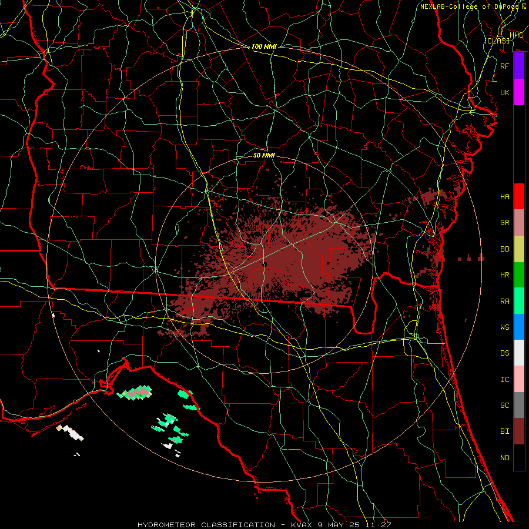529x529 pixels.
Task: Click the RA light green legend swatch
Action: (519, 301)
